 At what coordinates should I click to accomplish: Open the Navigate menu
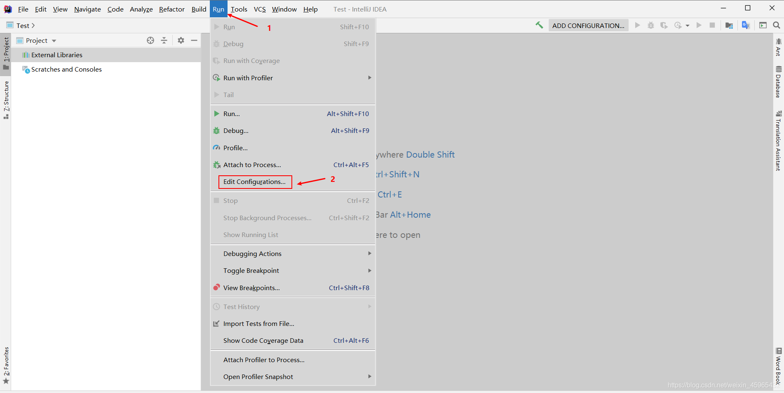[x=87, y=9]
